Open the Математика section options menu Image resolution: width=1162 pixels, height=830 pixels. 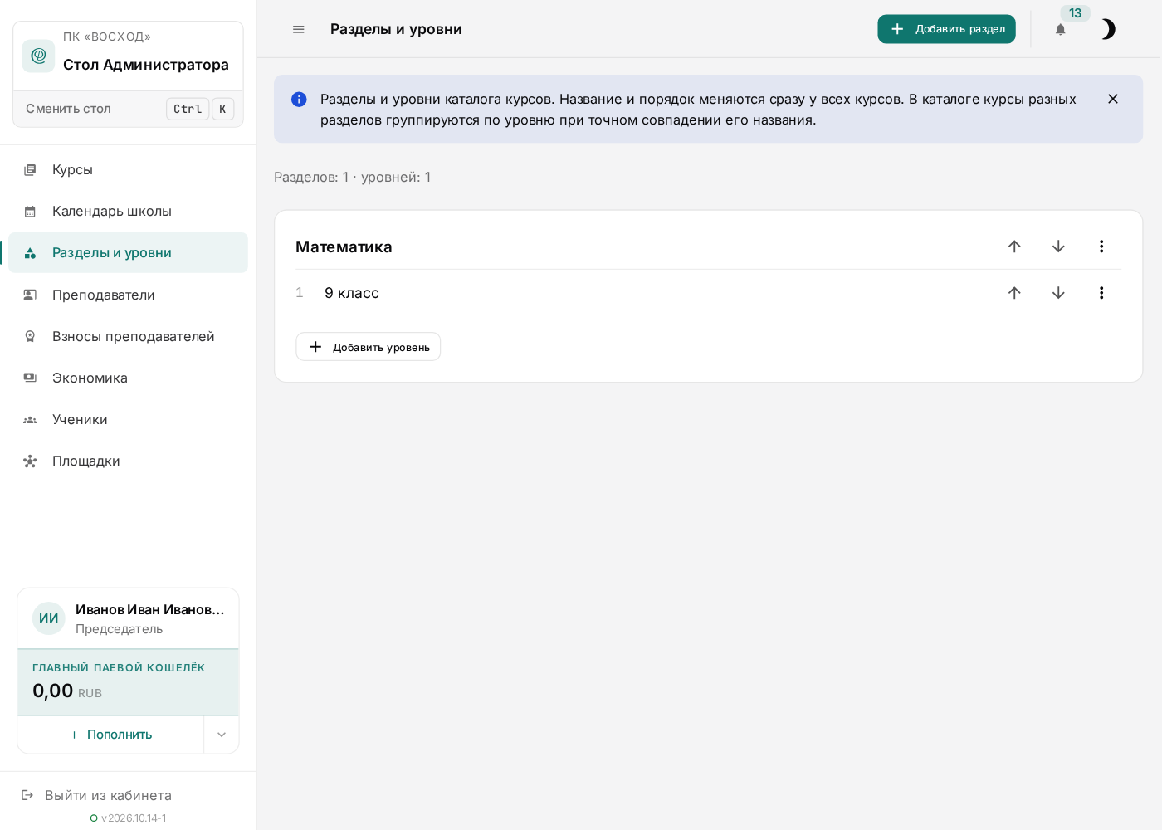click(1101, 247)
